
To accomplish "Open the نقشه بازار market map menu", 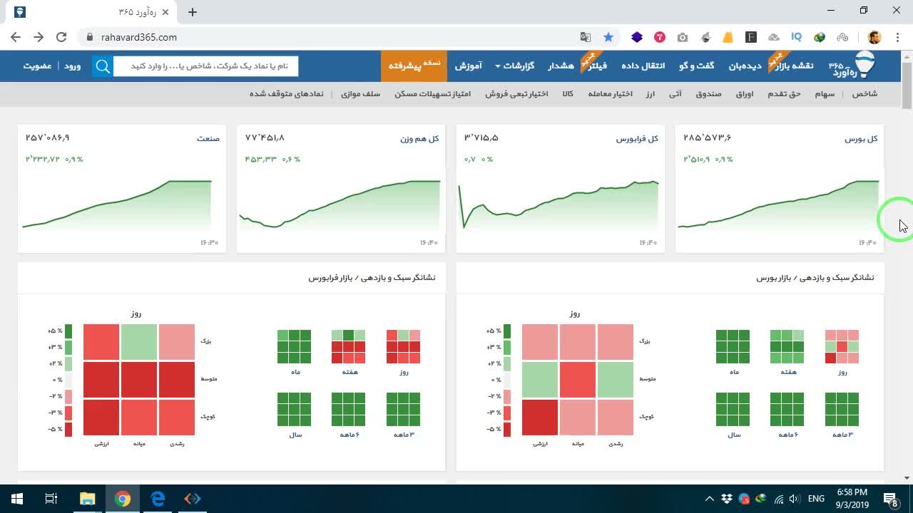I will (x=794, y=66).
